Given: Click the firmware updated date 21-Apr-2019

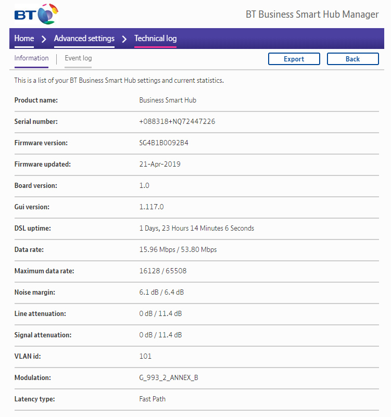Looking at the screenshot, I should point(160,165).
